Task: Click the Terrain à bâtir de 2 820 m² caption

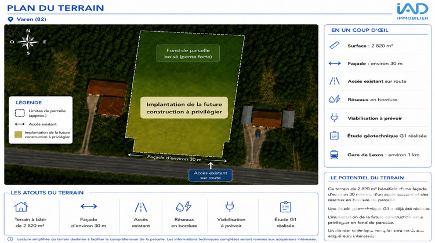Action: point(30,223)
